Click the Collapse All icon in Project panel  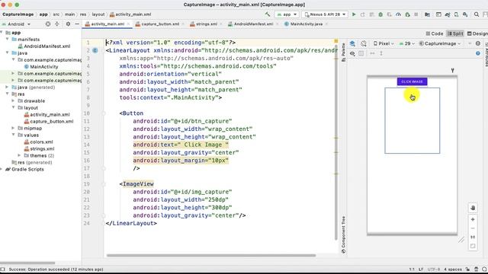(57, 24)
